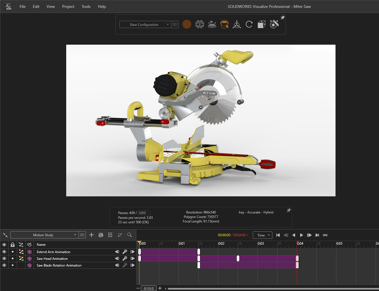Go to previous keyframe of Extend Arm Animation
Image resolution: width=379 pixels, height=291 pixels.
117,252
